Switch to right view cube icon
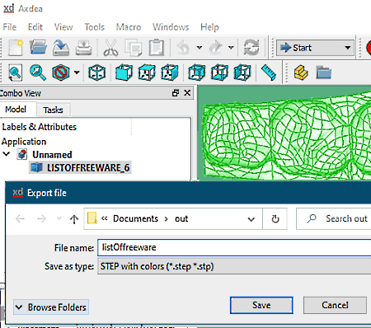Viewport: 371px width, 328px height. 170,73
